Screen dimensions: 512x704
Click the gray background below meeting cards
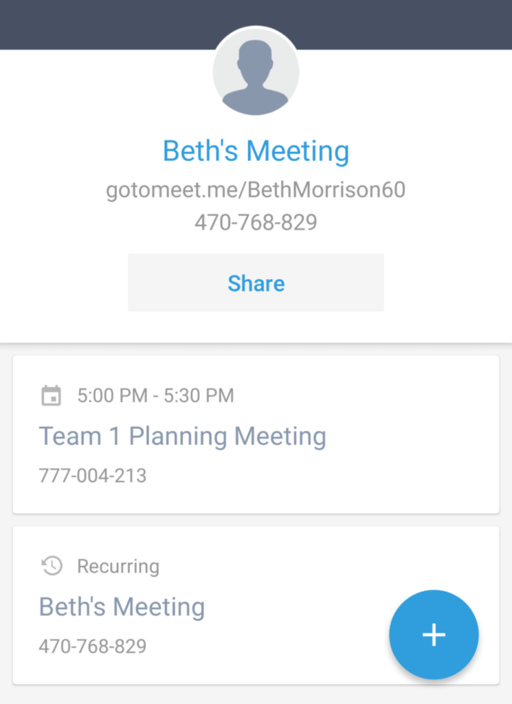(256, 695)
